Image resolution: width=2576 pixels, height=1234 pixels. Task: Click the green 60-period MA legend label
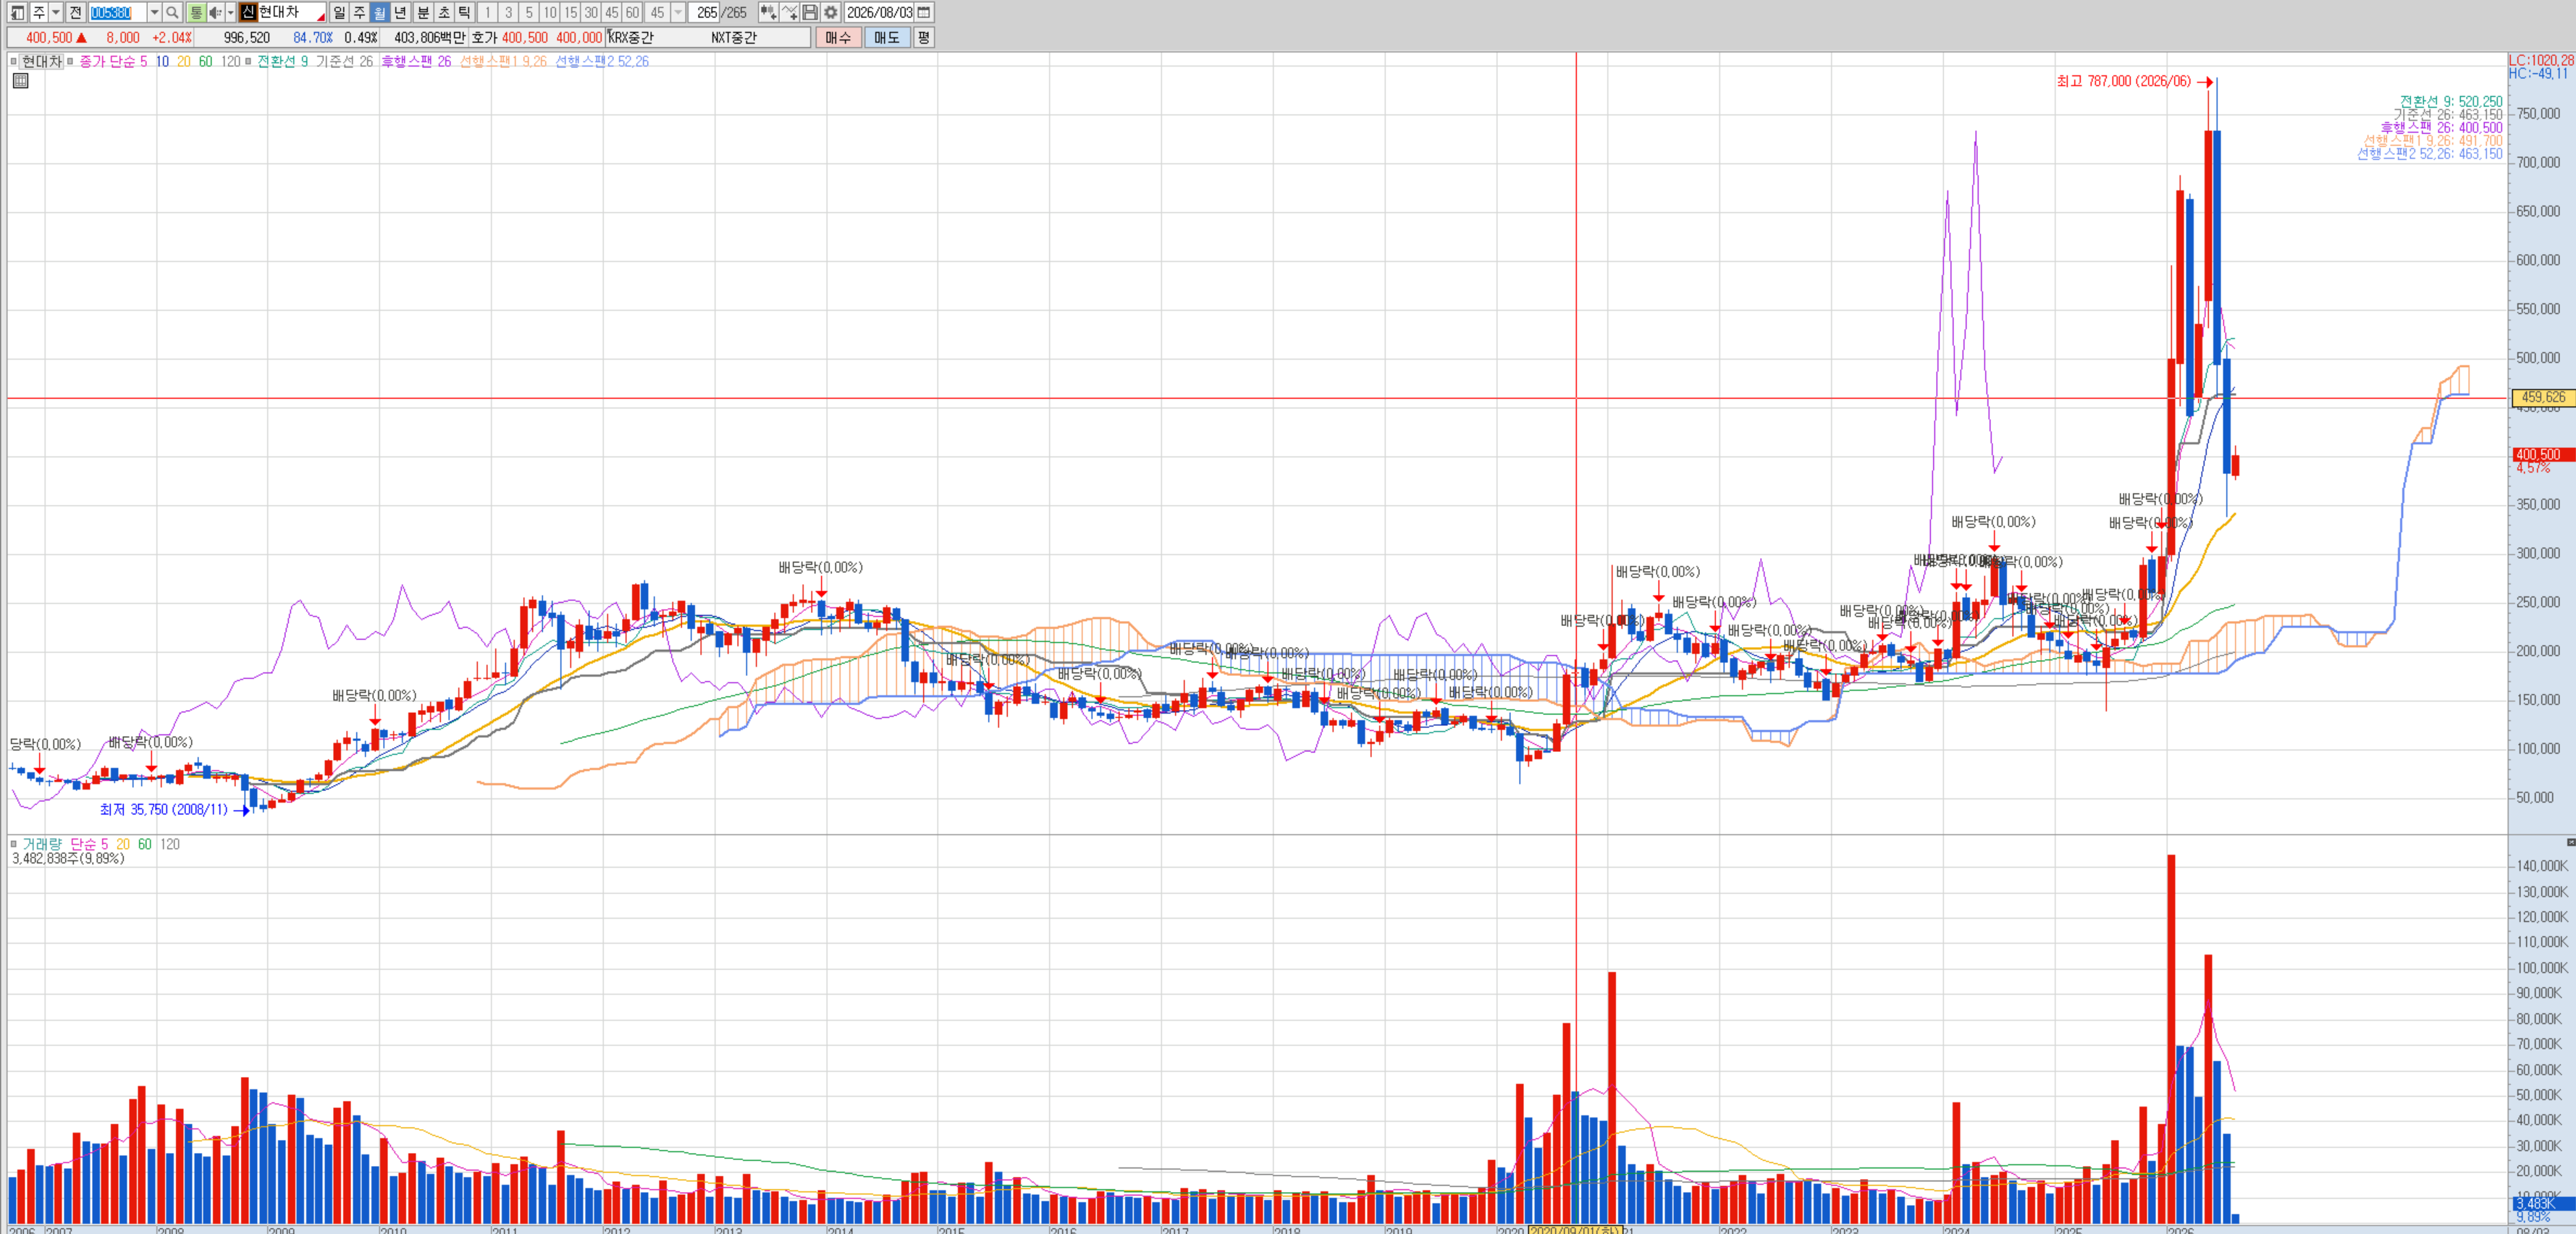[205, 61]
